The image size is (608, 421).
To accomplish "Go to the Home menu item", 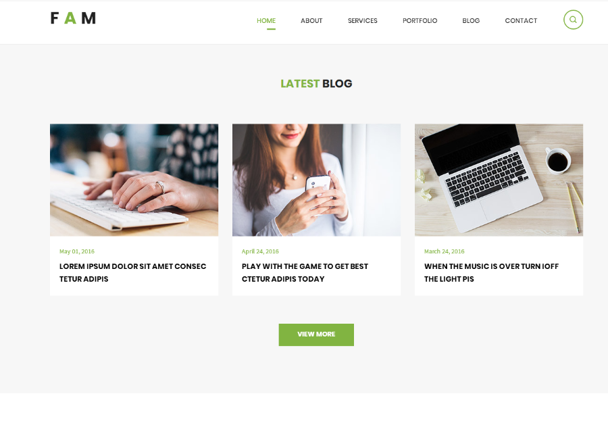I will pyautogui.click(x=266, y=20).
